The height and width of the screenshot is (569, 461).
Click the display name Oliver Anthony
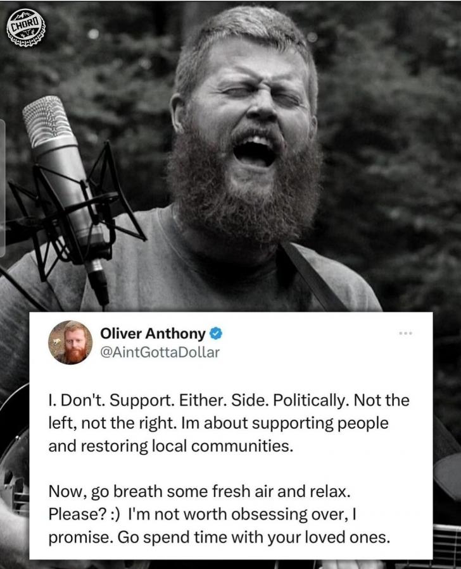click(153, 333)
